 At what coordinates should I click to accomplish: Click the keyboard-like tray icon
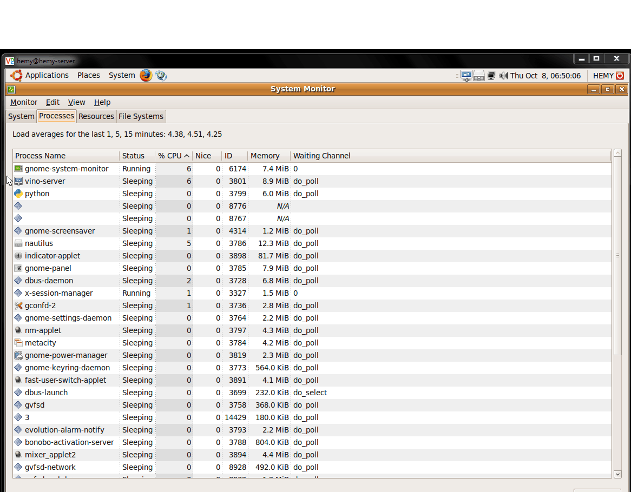(479, 76)
